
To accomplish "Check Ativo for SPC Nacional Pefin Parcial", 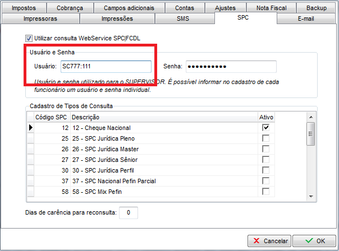I will [265, 181].
